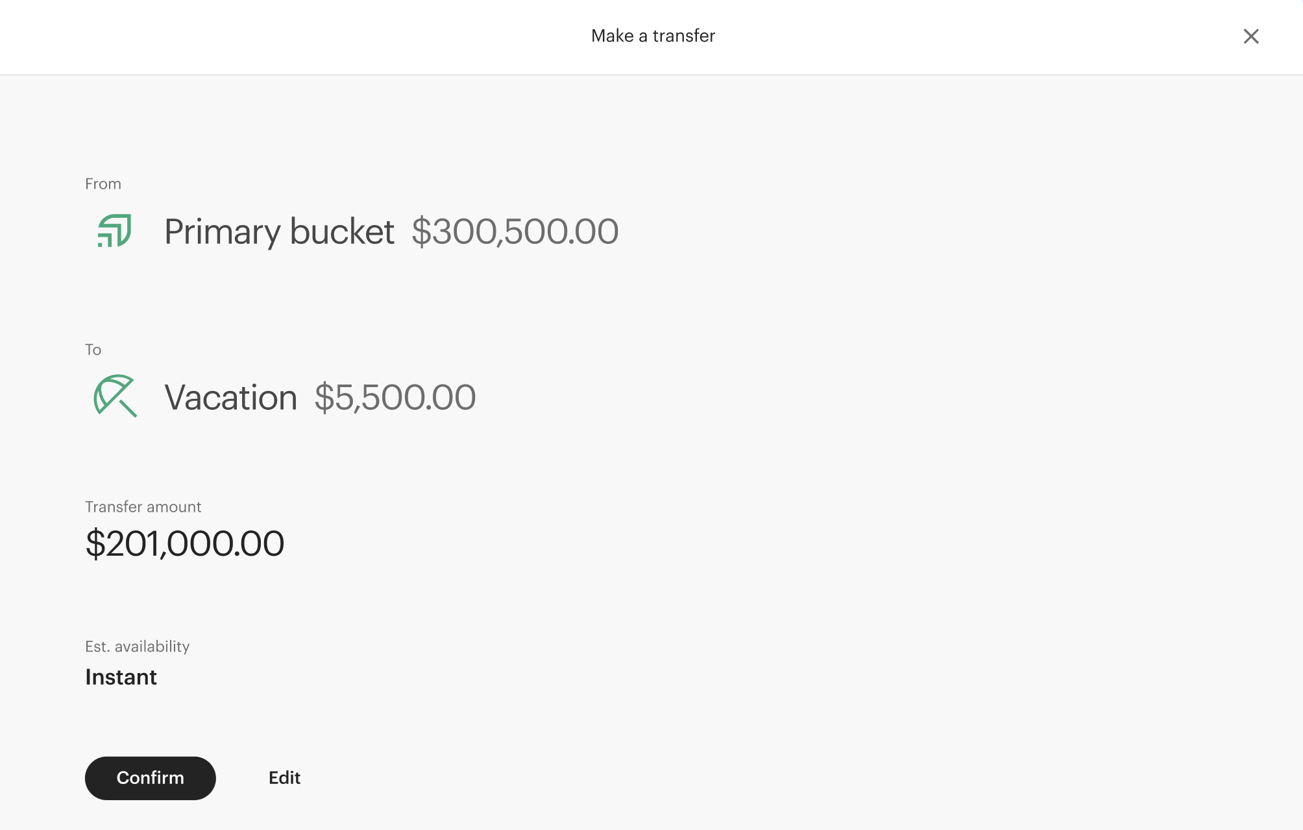This screenshot has width=1303, height=830.
Task: Click the Make a transfer title
Action: click(651, 36)
